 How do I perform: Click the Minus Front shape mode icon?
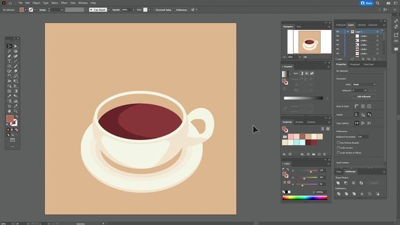point(346,183)
